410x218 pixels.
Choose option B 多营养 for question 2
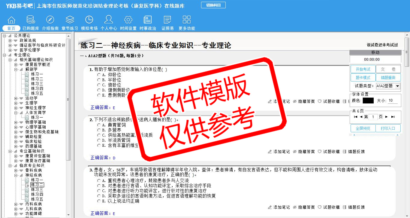[99, 130]
